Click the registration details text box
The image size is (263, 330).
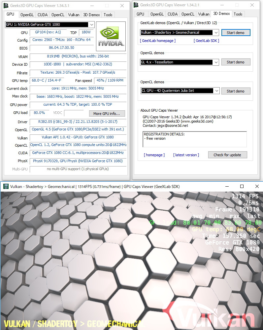click(194, 139)
